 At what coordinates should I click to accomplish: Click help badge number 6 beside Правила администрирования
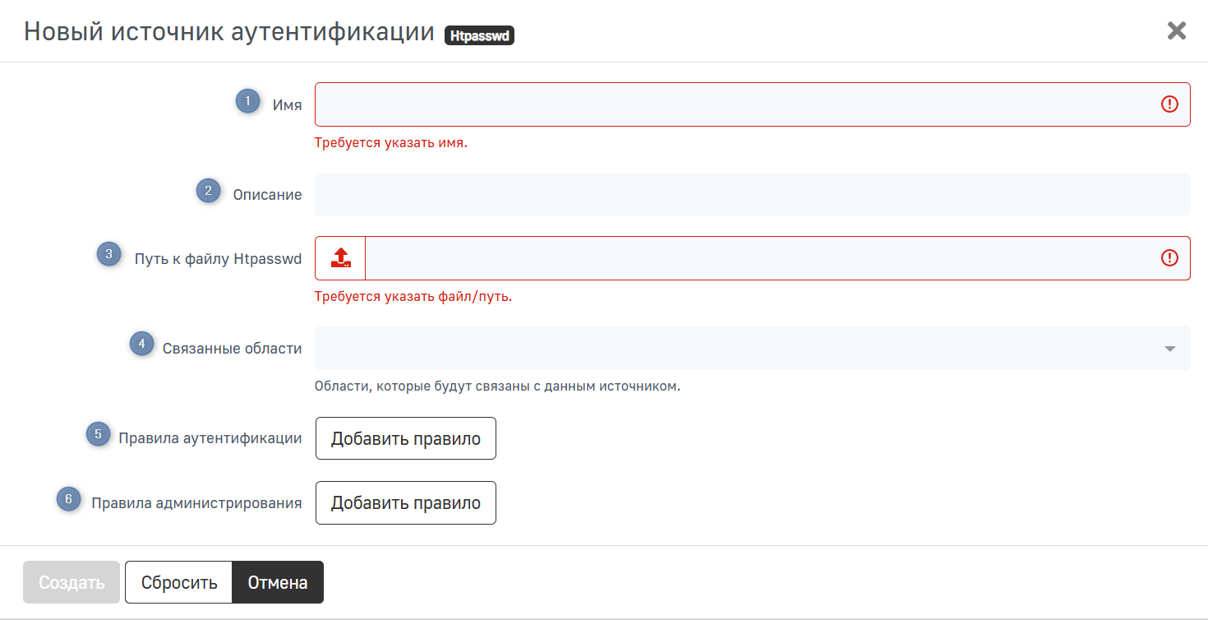point(68,498)
